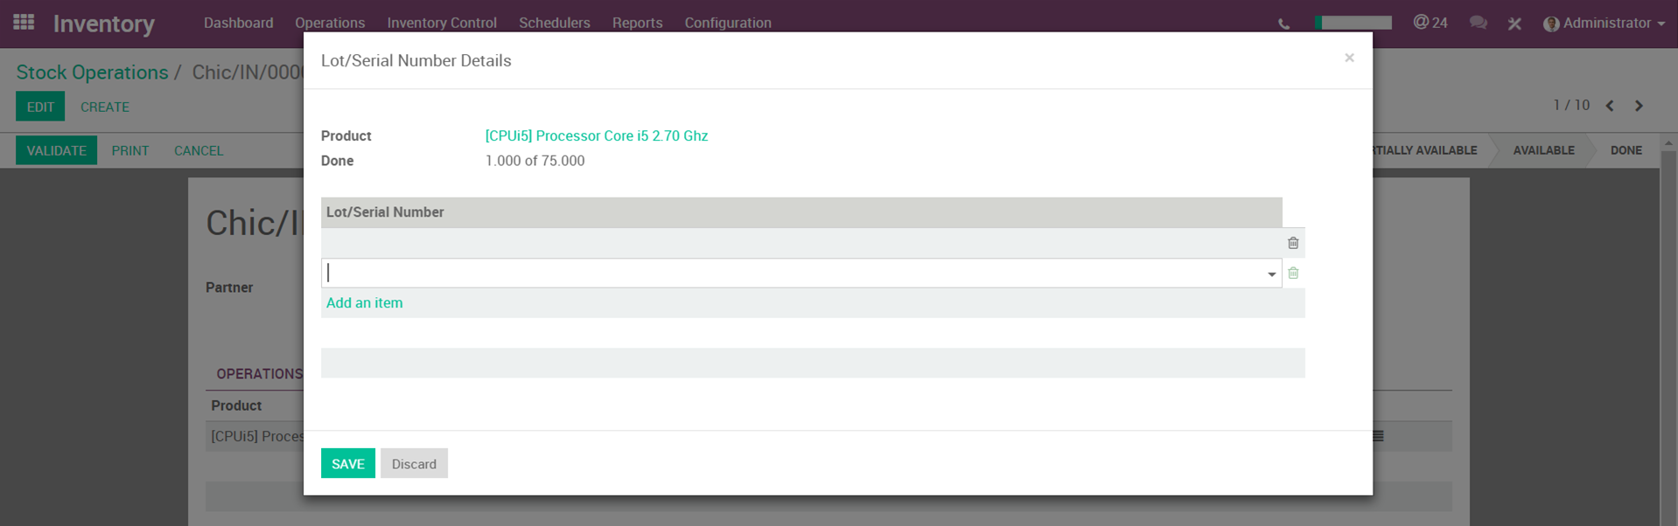Open the Configuration menu
1678x526 pixels.
tap(728, 23)
